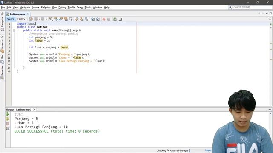The height and width of the screenshot is (153, 273).
Task: Select the Output - Latihan (run) tab
Action: point(19,110)
